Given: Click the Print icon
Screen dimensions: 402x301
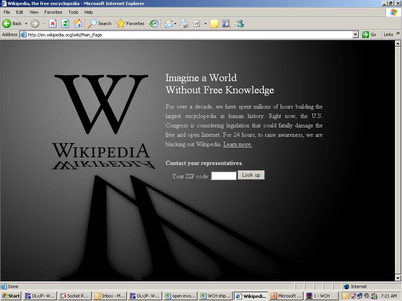Looking at the screenshot, I should [184, 24].
